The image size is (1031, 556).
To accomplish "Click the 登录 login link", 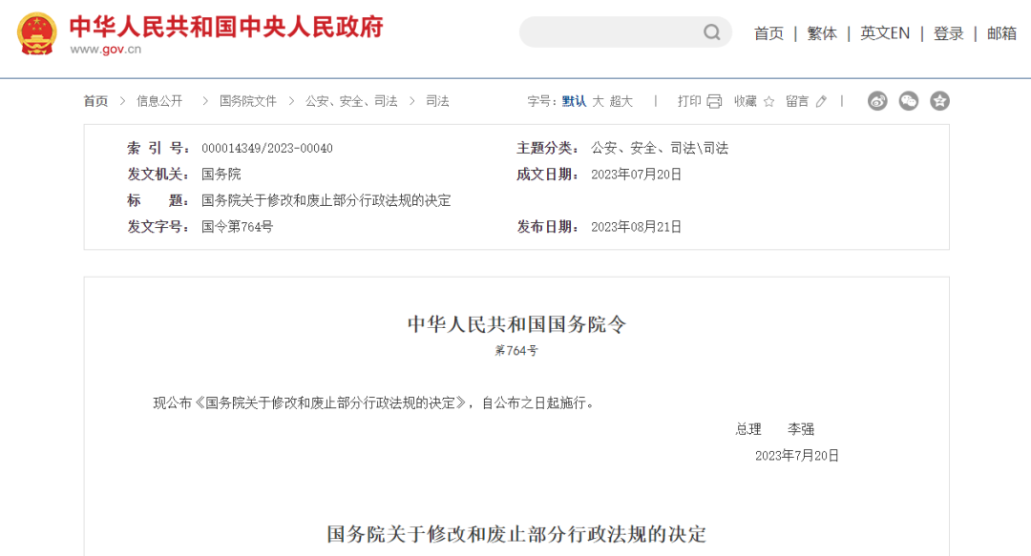I will (x=948, y=32).
